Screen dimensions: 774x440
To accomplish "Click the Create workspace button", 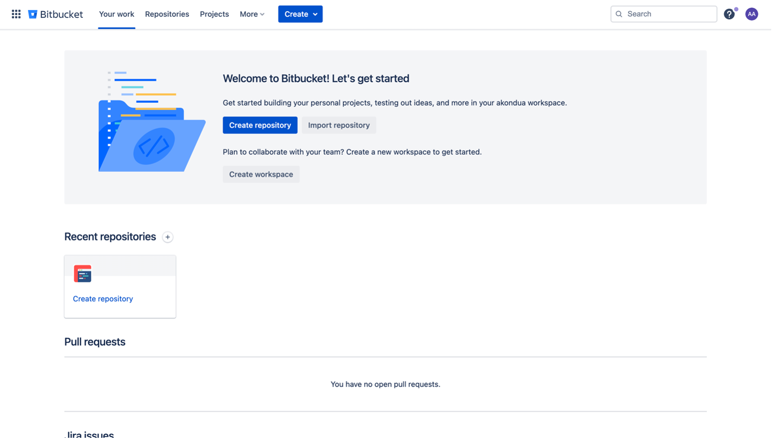I will (261, 174).
